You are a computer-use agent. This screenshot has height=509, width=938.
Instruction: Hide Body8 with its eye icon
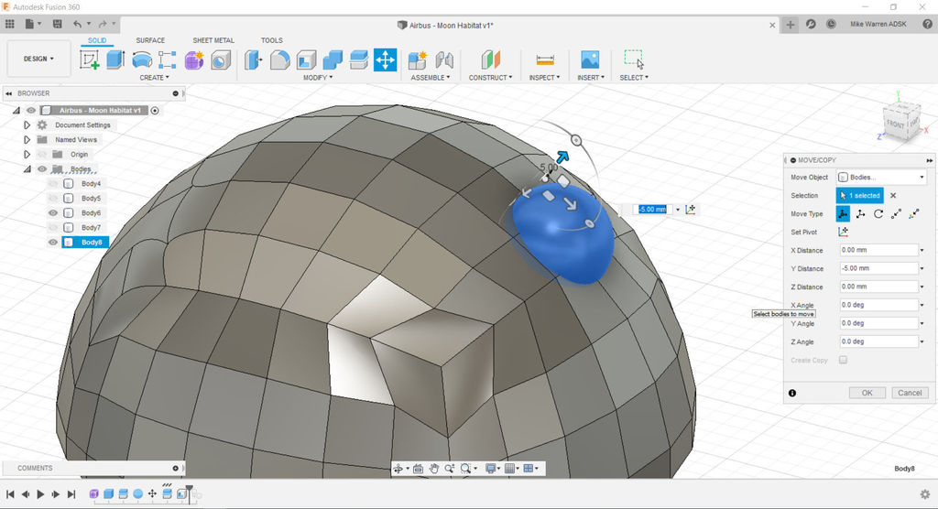(53, 243)
